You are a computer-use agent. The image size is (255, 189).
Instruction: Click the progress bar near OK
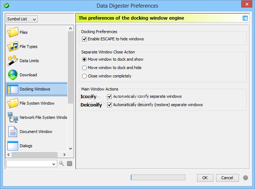(x=158, y=177)
